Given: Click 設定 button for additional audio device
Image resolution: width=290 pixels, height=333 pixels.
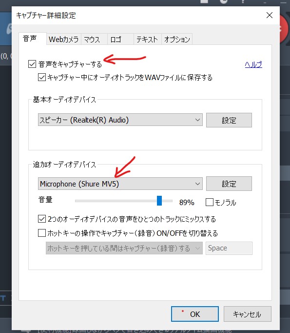Looking at the screenshot, I should (x=229, y=184).
